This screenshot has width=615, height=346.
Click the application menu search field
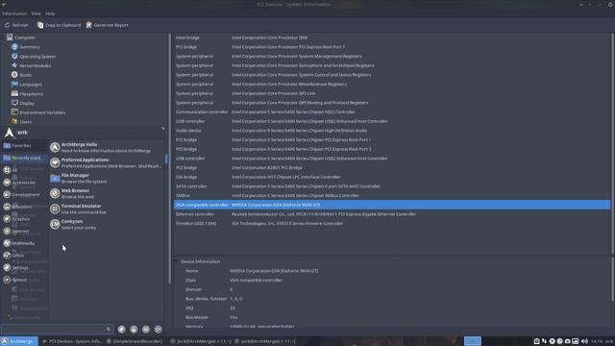coord(57,329)
